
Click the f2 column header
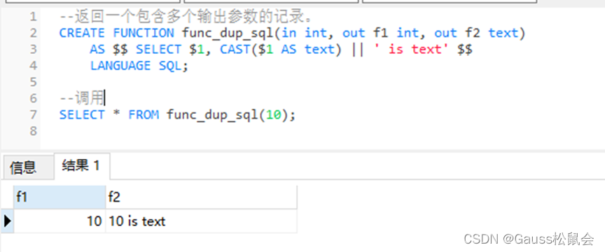pyautogui.click(x=201, y=198)
